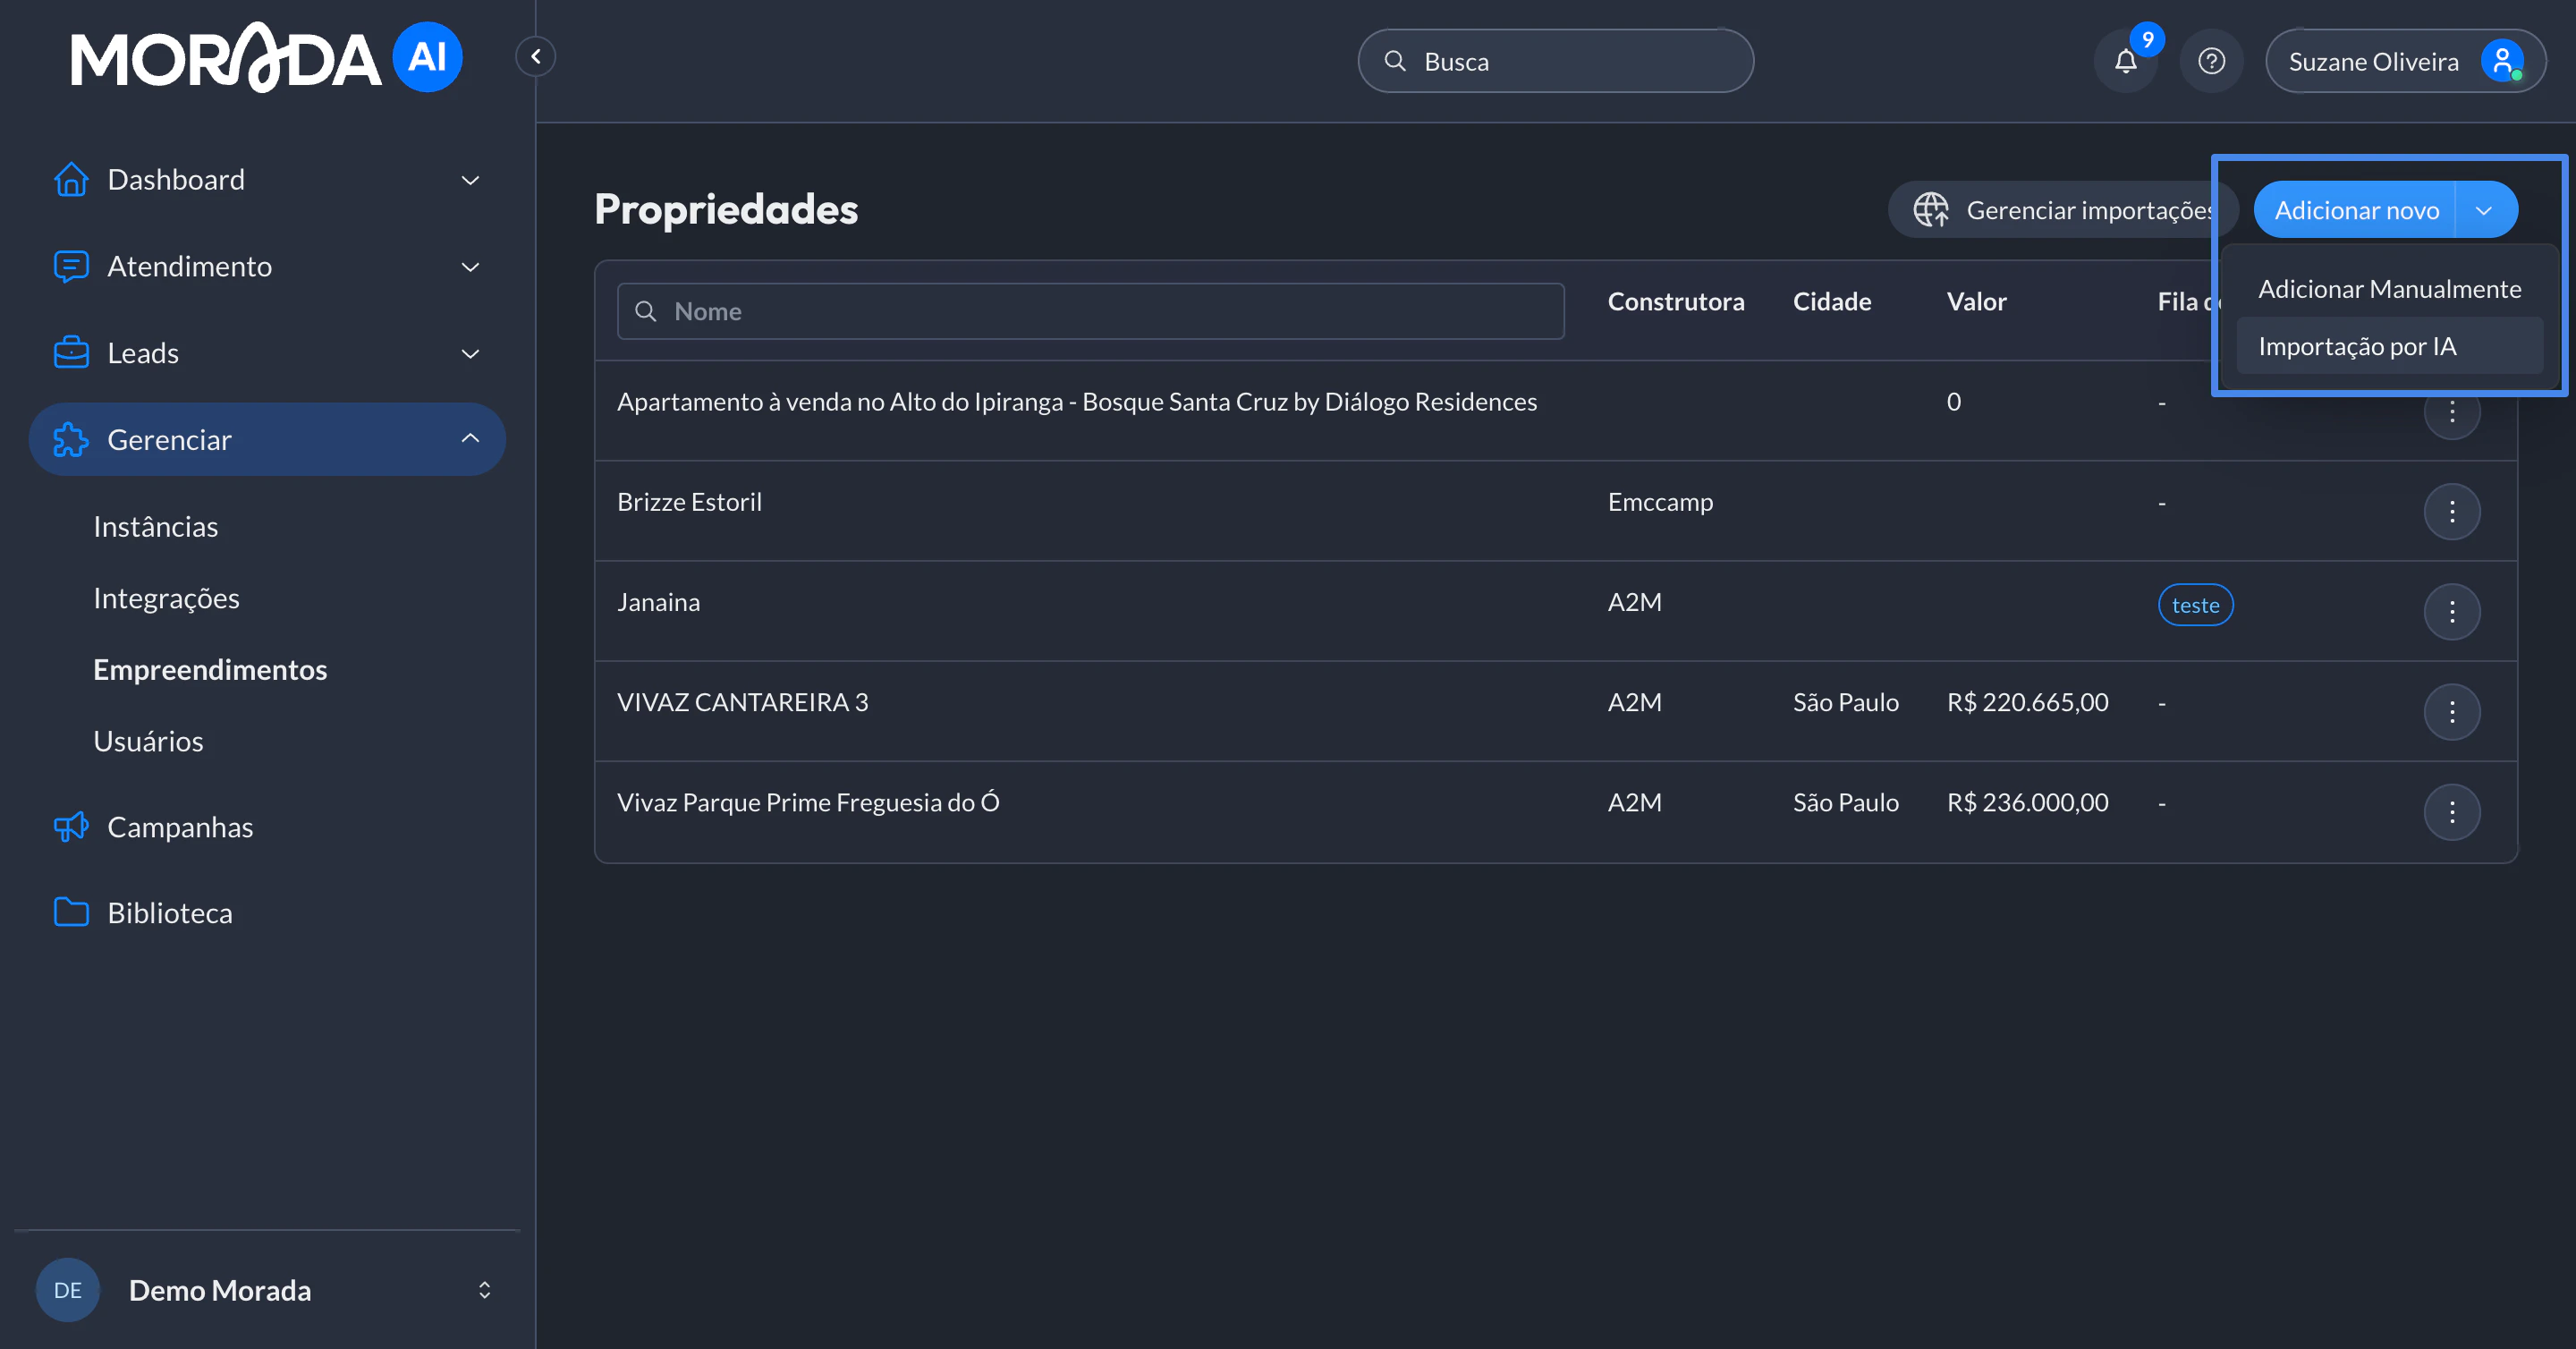Click the help question mark icon

(2211, 62)
